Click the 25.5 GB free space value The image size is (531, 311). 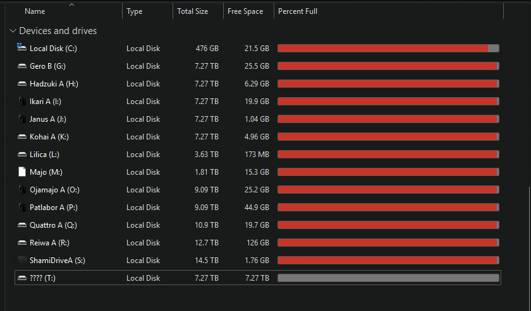(257, 66)
